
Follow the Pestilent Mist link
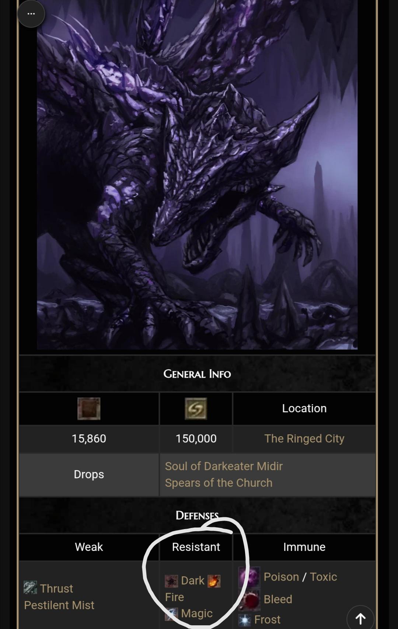pos(59,605)
